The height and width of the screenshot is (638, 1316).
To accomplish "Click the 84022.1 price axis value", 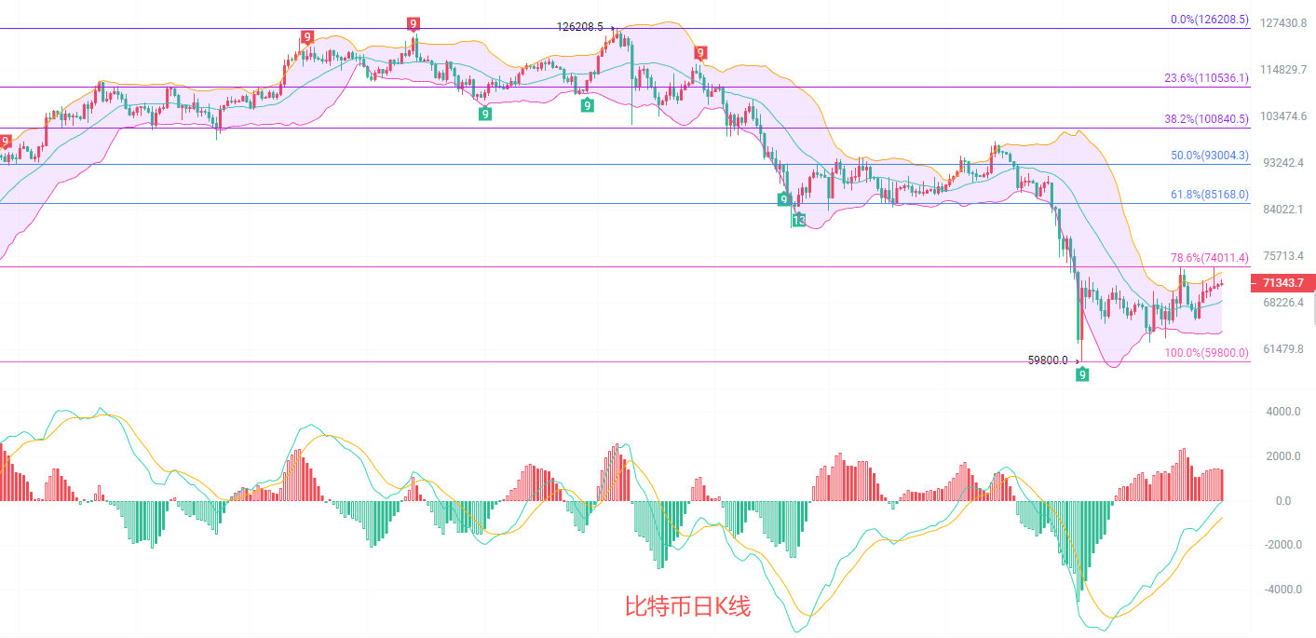I will click(1282, 210).
